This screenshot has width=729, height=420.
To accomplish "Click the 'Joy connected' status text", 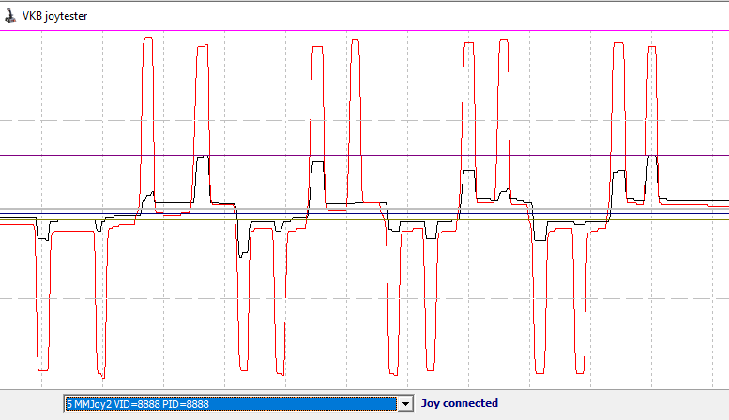I will tap(460, 403).
